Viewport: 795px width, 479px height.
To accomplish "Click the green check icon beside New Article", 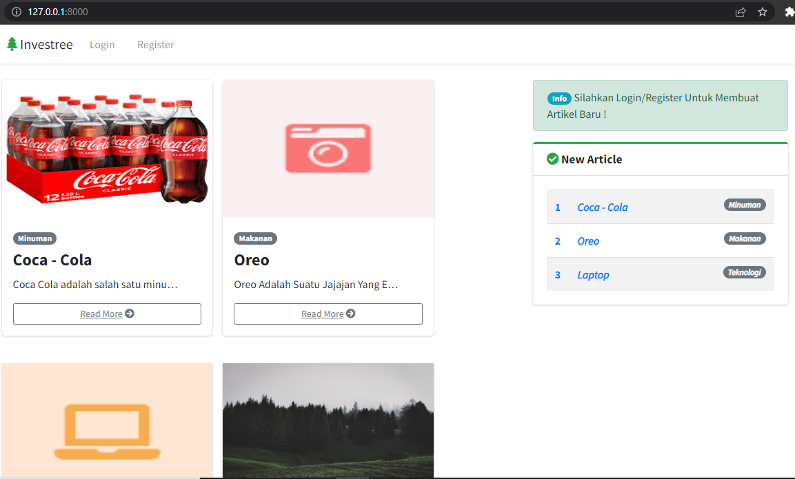I will (553, 159).
